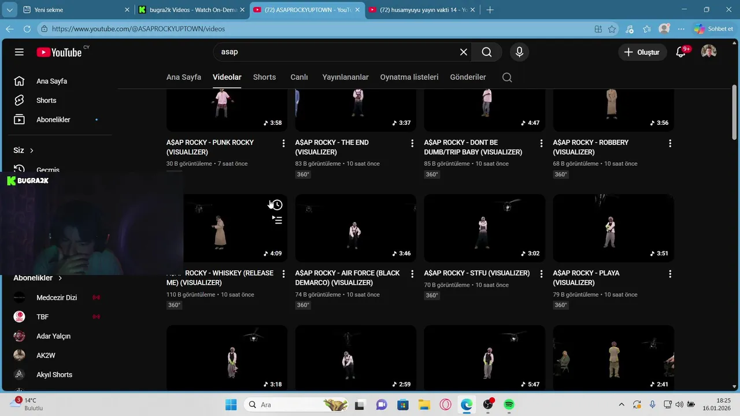Start voice search with microphone

click(519, 52)
